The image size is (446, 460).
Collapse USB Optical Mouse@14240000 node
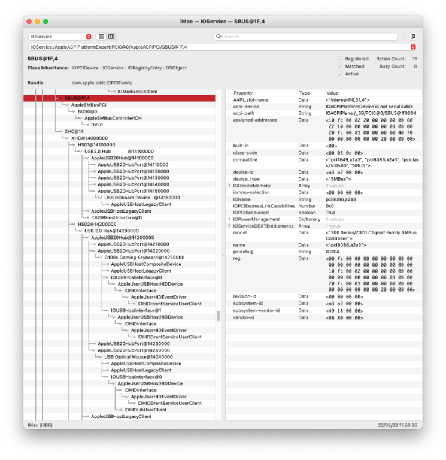pyautogui.click(x=101, y=357)
